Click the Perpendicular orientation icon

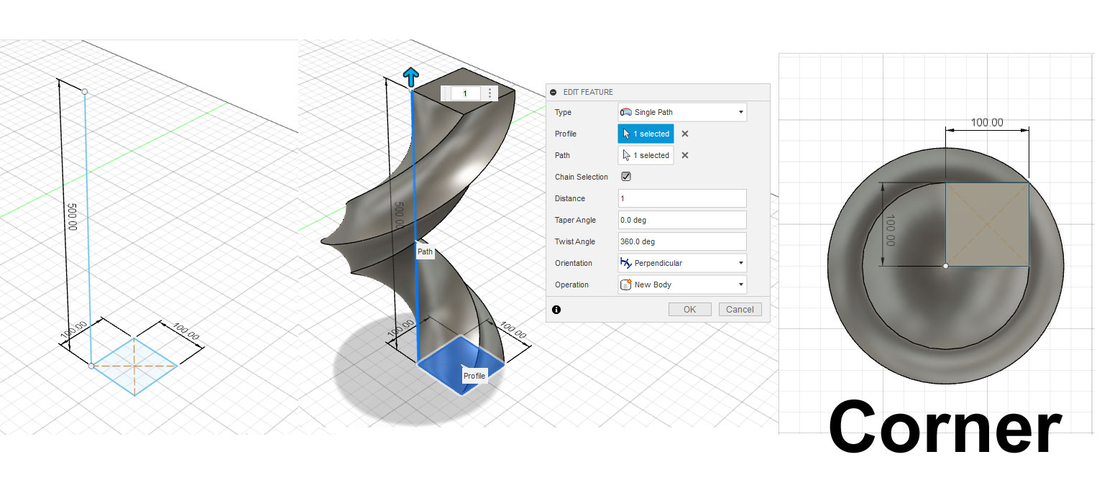point(628,263)
